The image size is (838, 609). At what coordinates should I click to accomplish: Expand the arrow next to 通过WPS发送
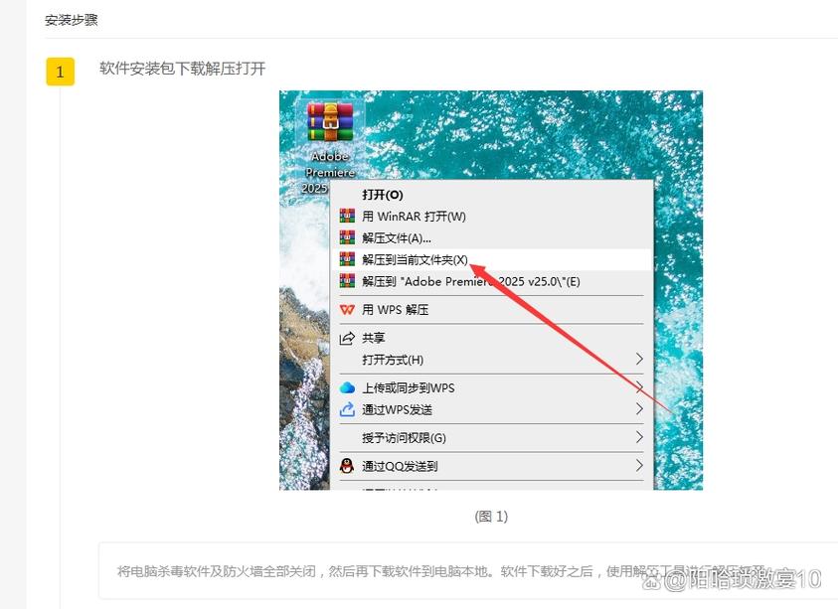pyautogui.click(x=639, y=409)
